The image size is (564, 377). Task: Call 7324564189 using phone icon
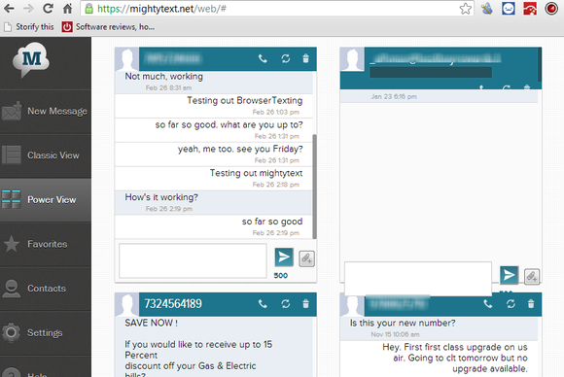263,304
